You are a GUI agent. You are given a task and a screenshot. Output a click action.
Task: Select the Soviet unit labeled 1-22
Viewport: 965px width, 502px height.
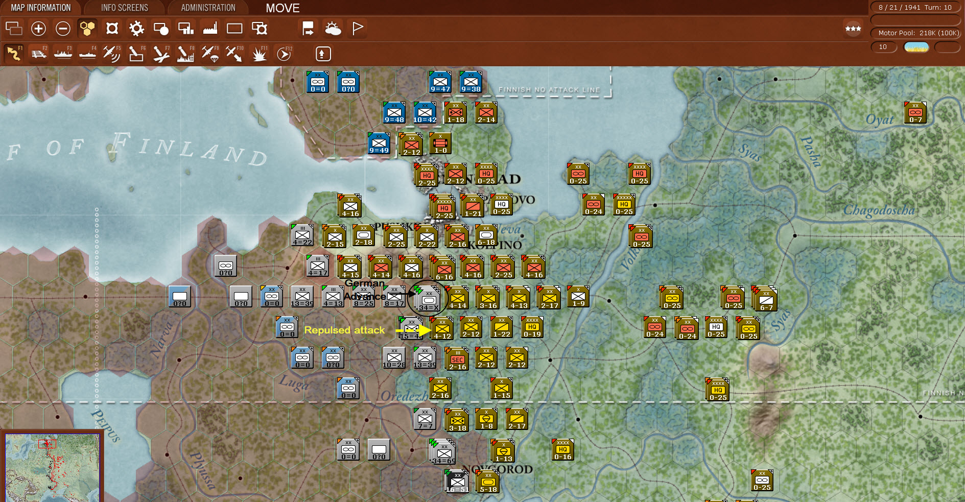coord(501,327)
